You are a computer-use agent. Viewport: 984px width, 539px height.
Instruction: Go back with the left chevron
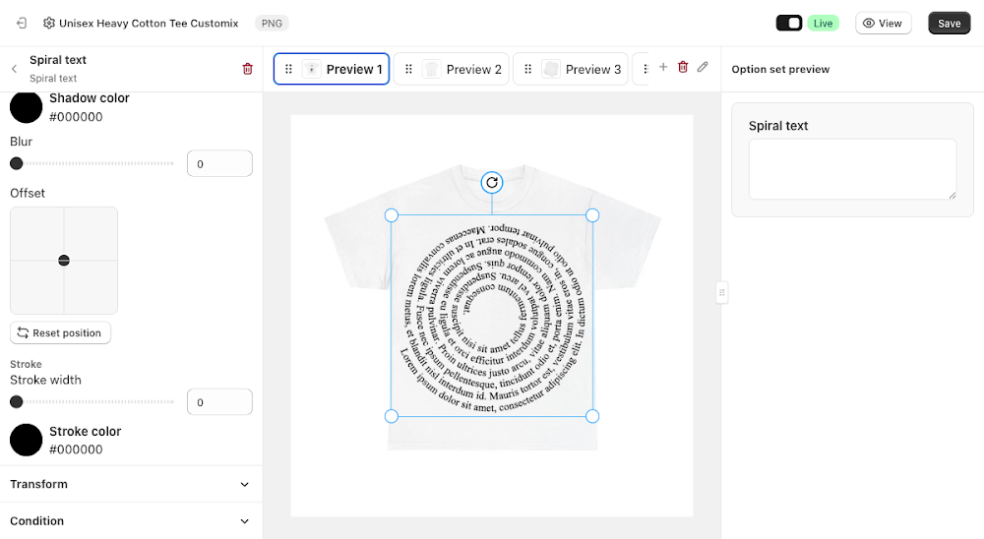tap(15, 69)
